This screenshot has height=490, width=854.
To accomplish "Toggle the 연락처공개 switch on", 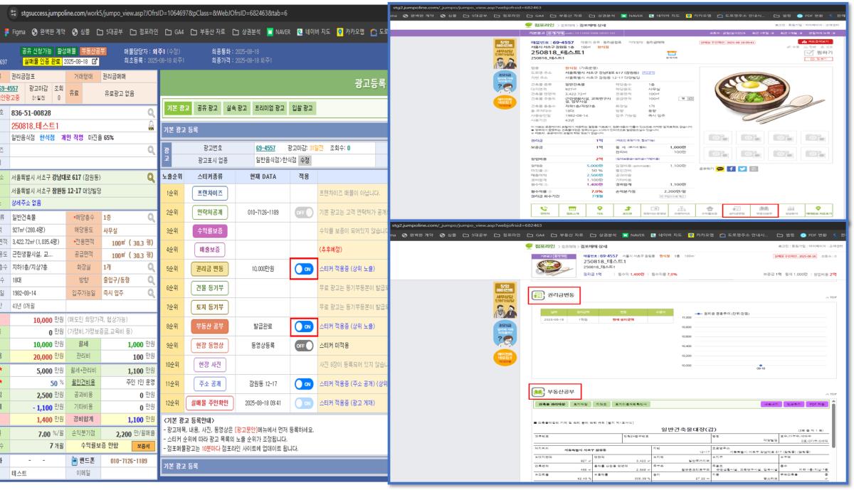I will click(x=304, y=212).
